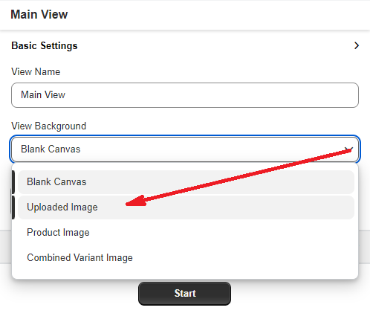Screen dimensions: 370x322
Task: Expand the Basic Settings chevron arrow
Action: point(357,45)
